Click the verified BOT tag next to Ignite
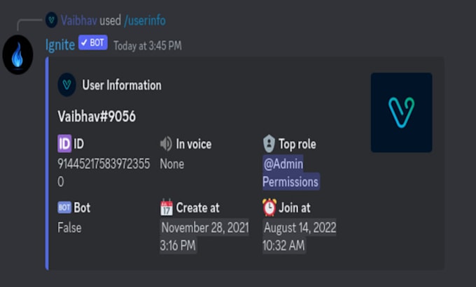This screenshot has height=287, width=476. (x=92, y=43)
